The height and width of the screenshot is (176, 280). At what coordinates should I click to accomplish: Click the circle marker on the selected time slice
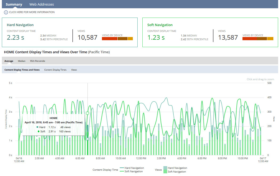(87, 113)
